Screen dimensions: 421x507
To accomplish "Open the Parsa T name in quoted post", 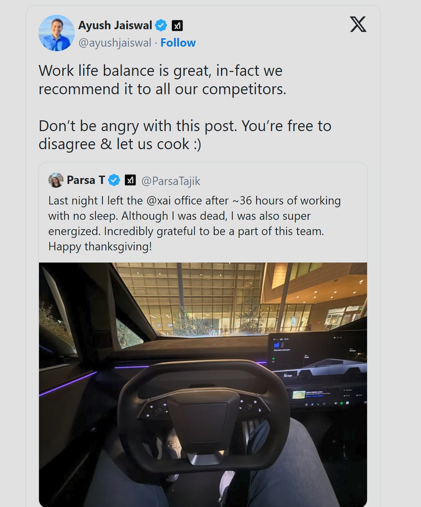I will pyautogui.click(x=86, y=180).
